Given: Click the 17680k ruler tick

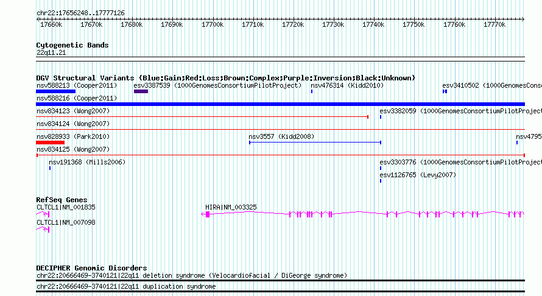Looking at the screenshot, I should click(132, 24).
